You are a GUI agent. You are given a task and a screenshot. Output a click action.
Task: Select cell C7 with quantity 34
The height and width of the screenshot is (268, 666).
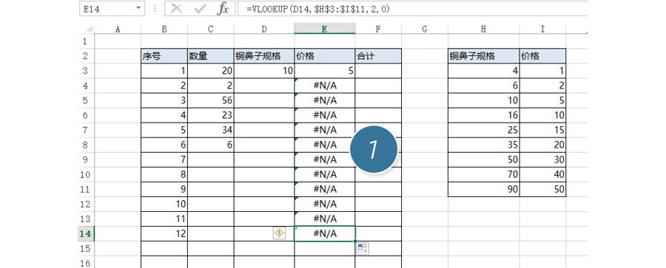point(211,130)
